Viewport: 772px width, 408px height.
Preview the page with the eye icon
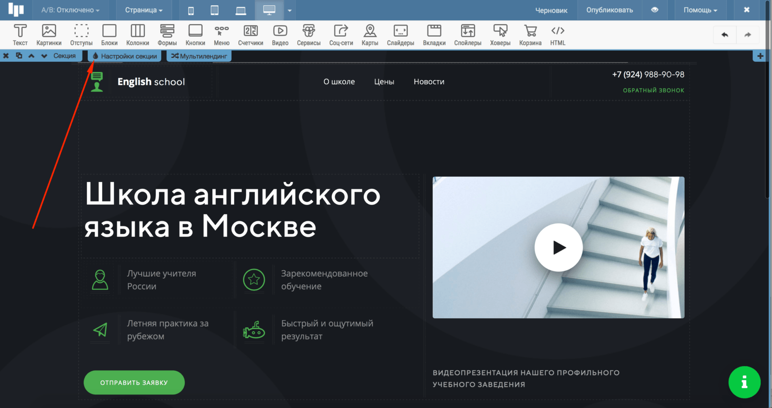[x=655, y=10]
